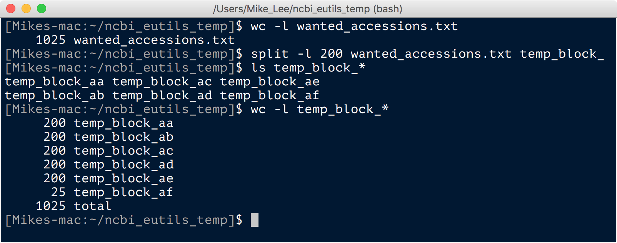The width and height of the screenshot is (617, 243).
Task: Minimize the terminal using yellow button
Action: point(26,8)
